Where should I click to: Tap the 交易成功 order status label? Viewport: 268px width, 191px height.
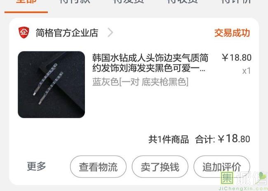232,33
